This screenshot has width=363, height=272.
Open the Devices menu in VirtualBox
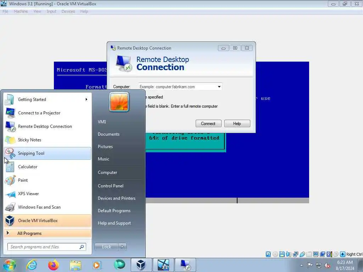(68, 11)
